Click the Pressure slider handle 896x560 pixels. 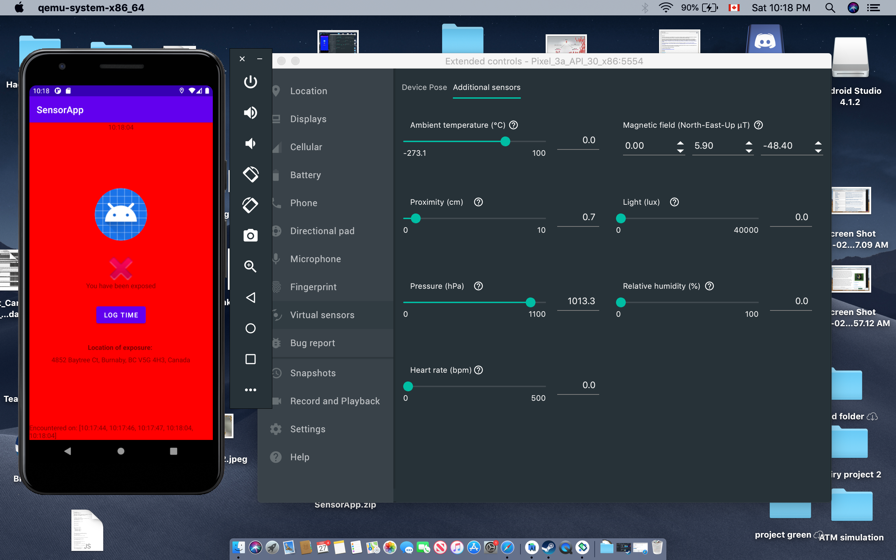coord(531,302)
